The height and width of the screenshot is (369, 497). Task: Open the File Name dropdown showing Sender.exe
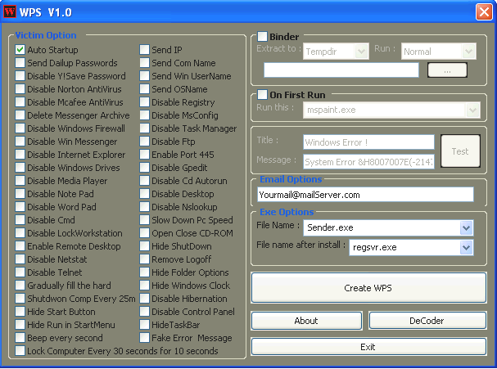point(467,227)
